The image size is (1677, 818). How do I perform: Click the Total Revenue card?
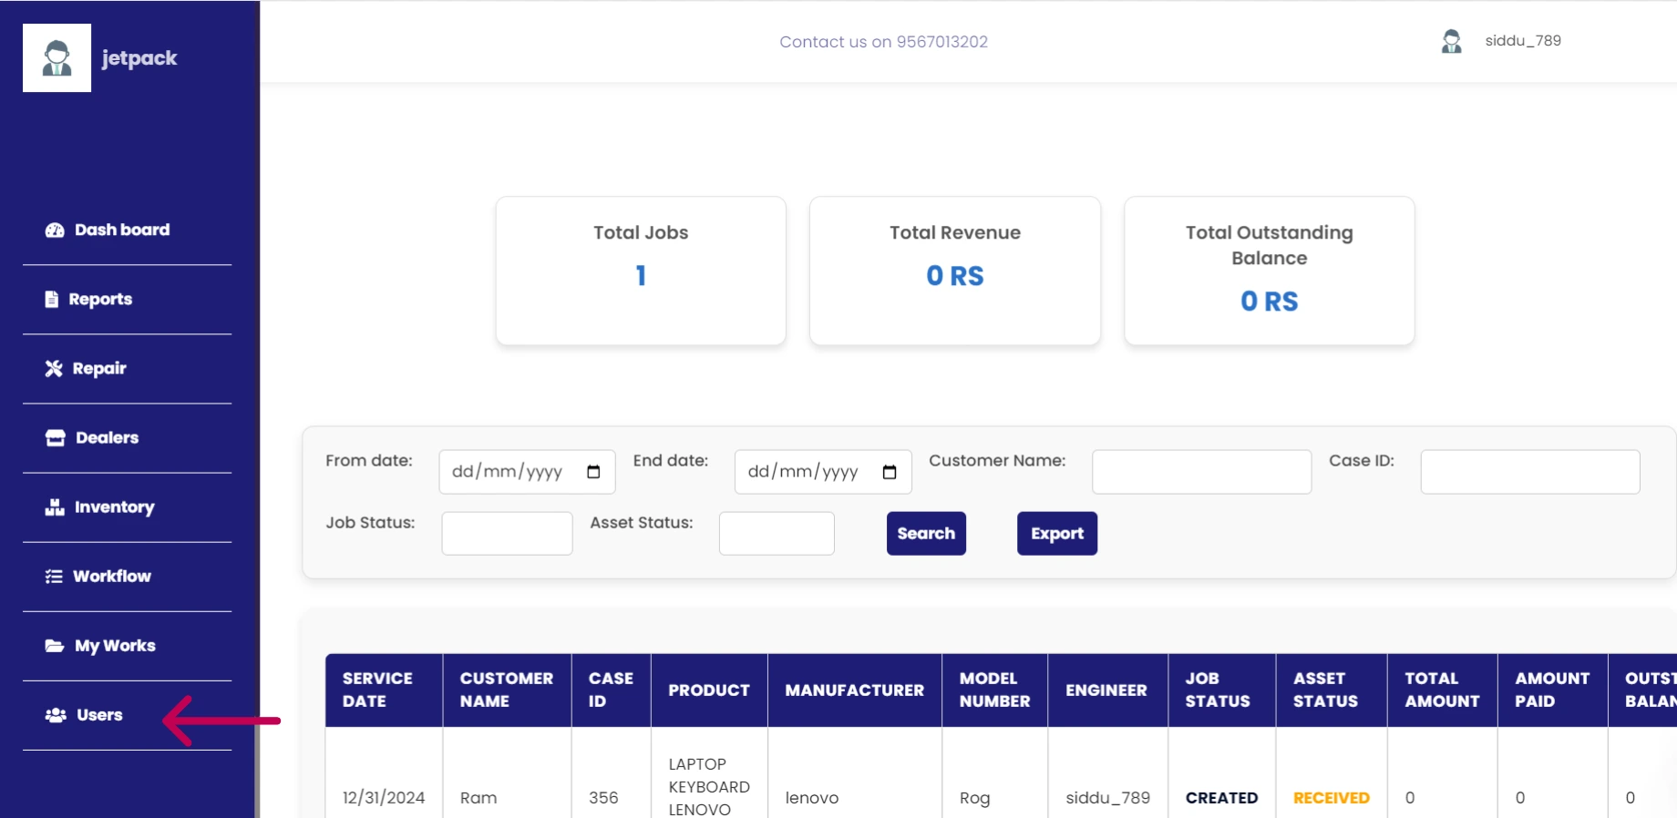955,271
